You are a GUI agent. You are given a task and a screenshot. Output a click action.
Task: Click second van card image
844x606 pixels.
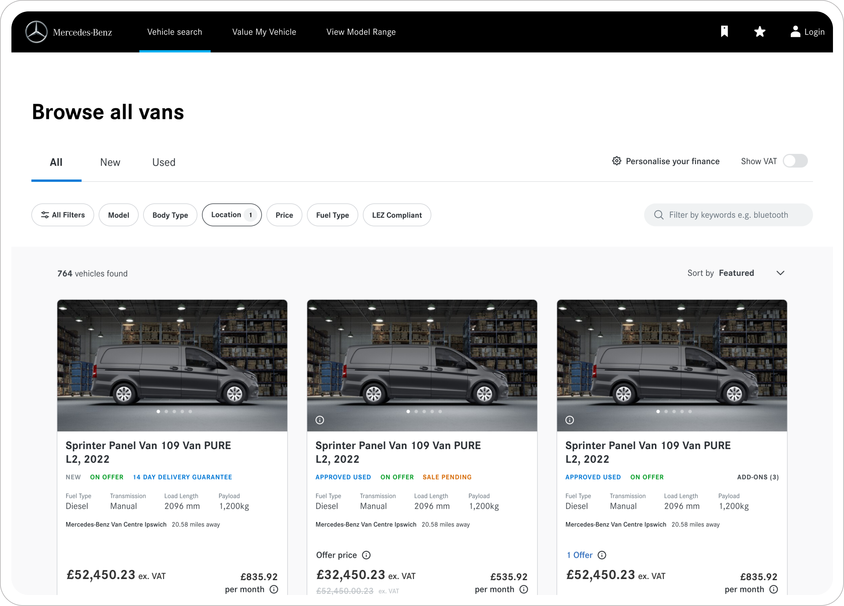[x=422, y=365]
